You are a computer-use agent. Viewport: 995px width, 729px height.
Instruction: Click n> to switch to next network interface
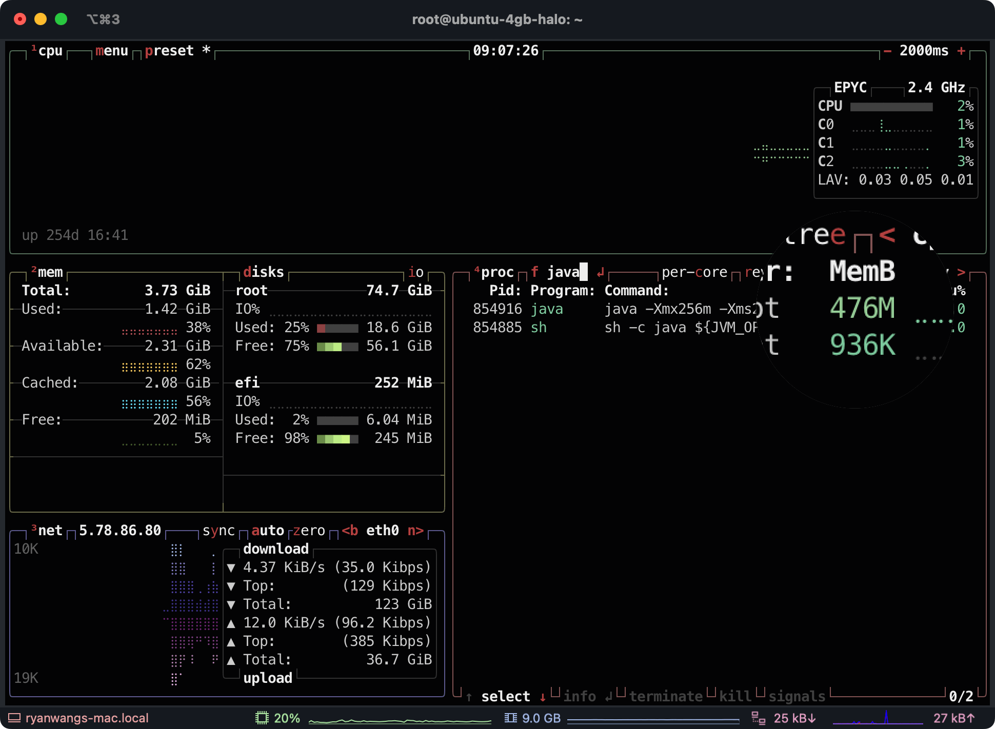(415, 530)
